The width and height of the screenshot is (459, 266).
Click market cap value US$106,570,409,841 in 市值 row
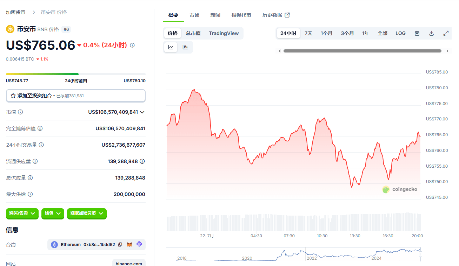pyautogui.click(x=113, y=112)
